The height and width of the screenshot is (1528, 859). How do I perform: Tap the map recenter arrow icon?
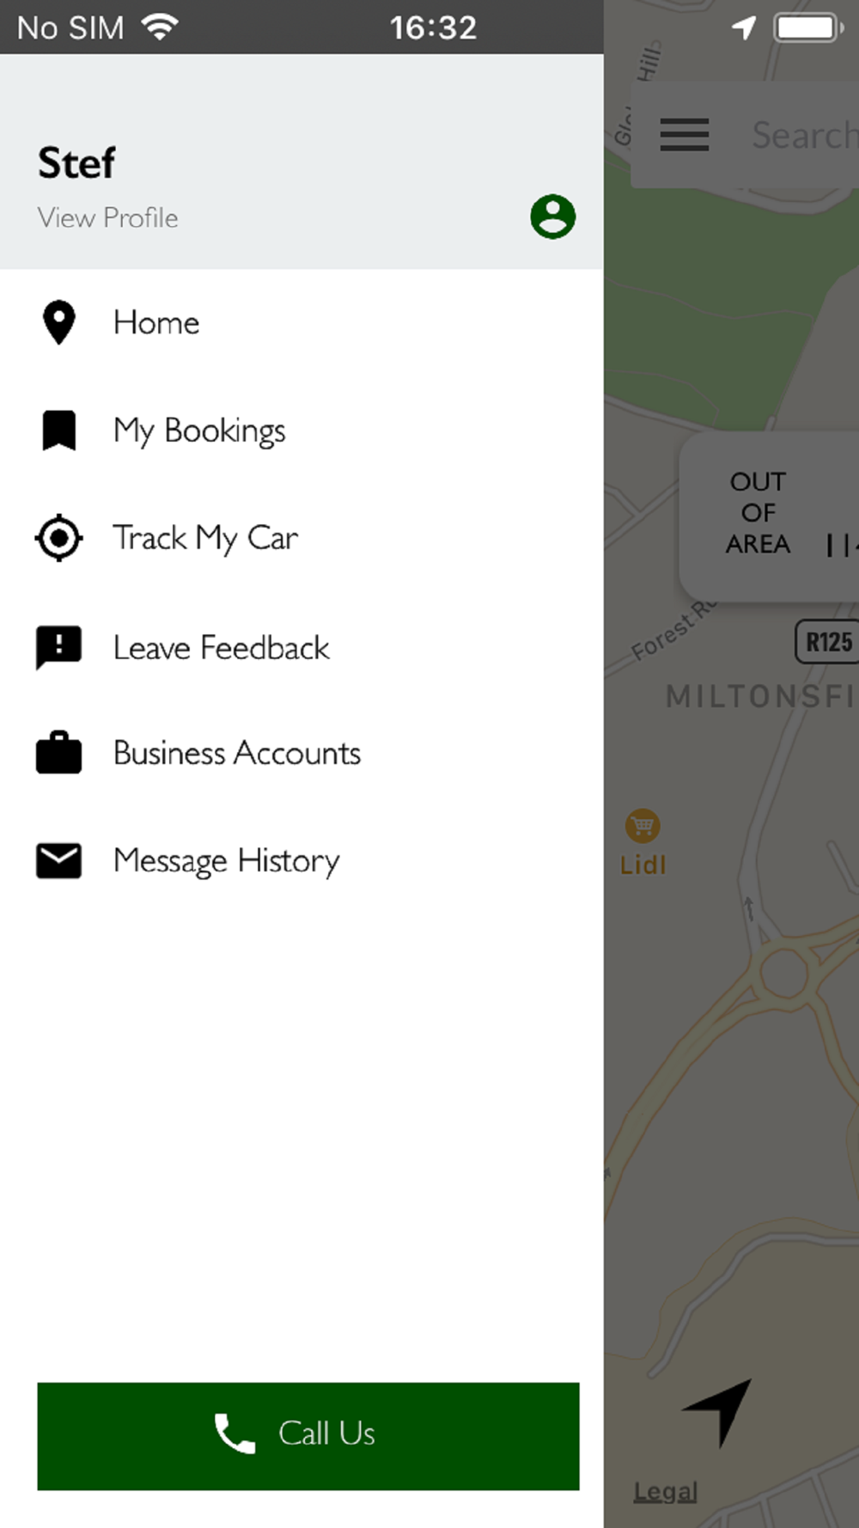718,1412
